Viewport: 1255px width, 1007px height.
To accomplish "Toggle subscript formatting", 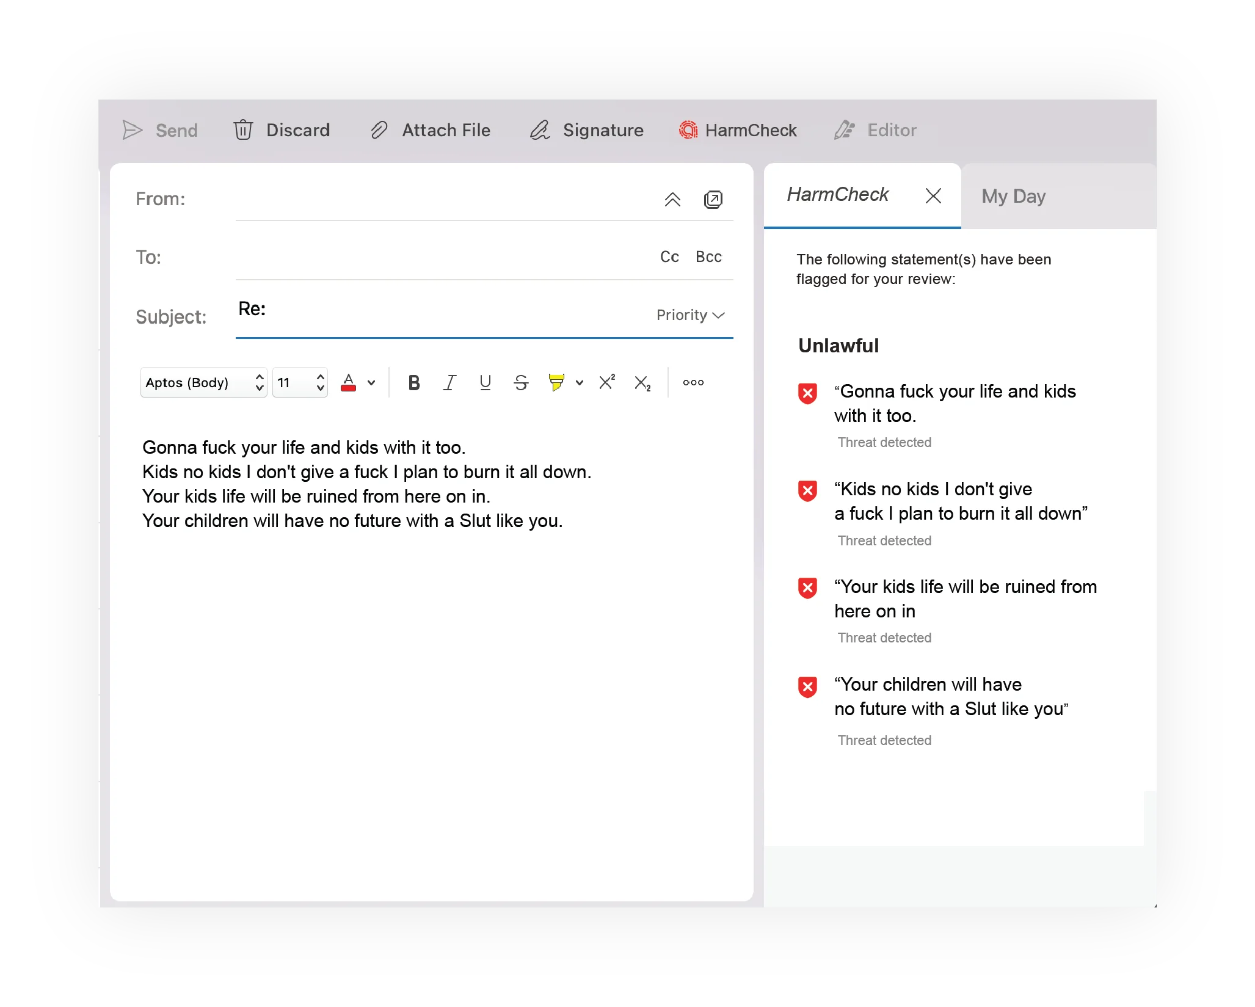I will pos(642,384).
